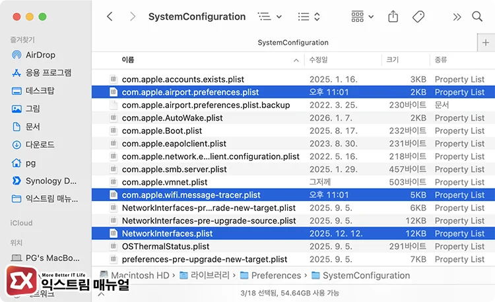
Task: Select com.apple.vmnet.plist
Action: click(x=293, y=182)
